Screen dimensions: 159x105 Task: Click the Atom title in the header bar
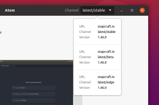click(x=10, y=10)
